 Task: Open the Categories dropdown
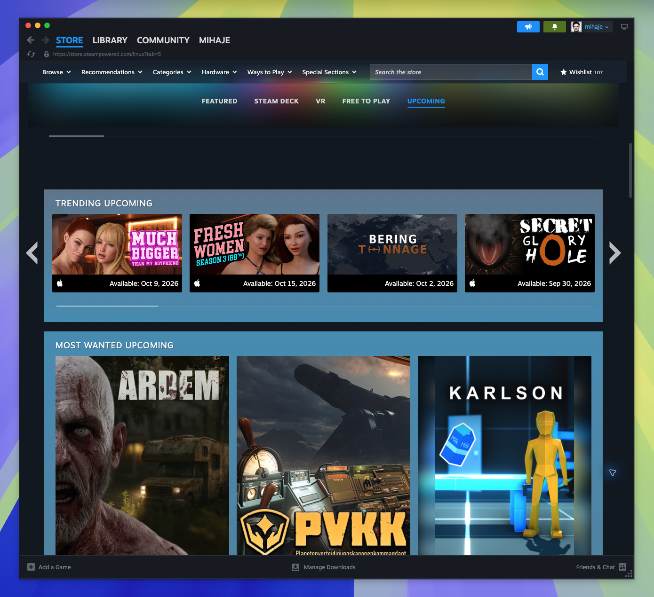point(172,72)
